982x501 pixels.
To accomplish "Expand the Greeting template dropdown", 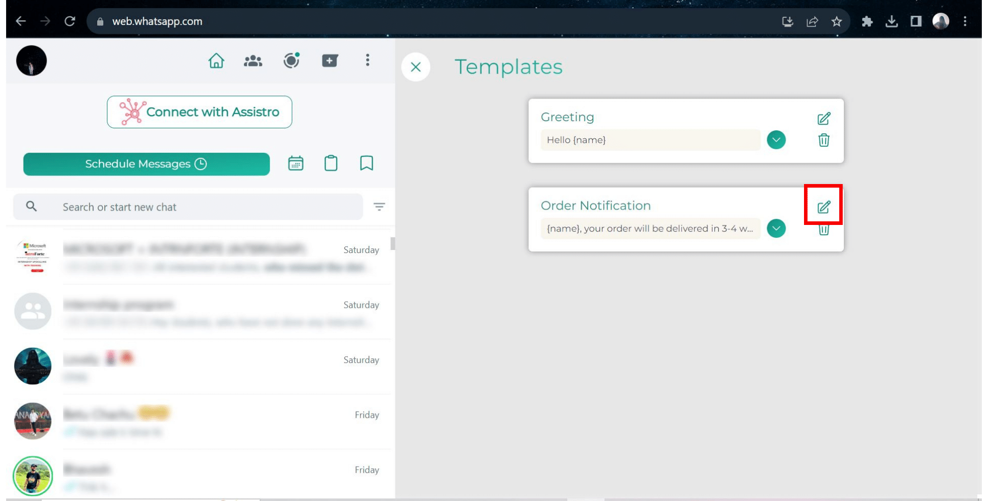I will coord(776,140).
